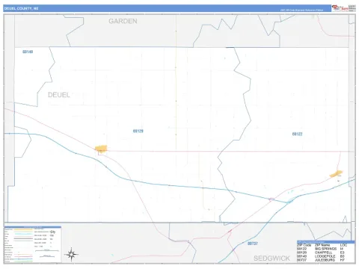The image size is (359, 269).
Task: Click ZIP Name column header in index
Action: 322,245
